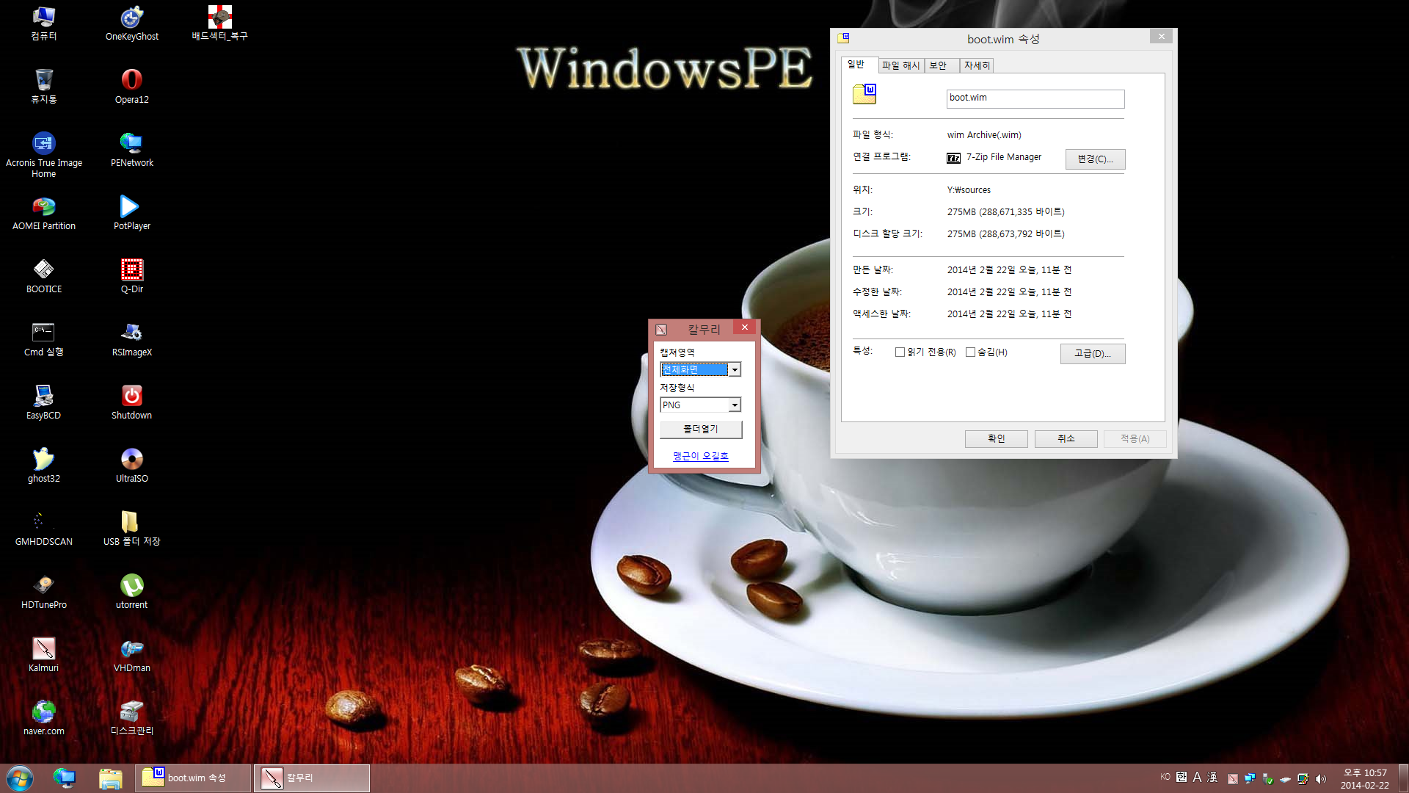Switch to 자세히 tab
The height and width of the screenshot is (793, 1409).
coord(977,65)
